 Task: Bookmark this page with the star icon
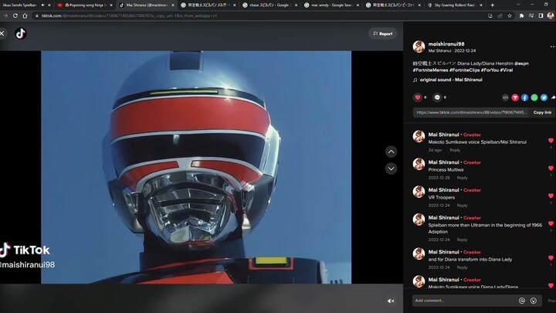(510, 15)
